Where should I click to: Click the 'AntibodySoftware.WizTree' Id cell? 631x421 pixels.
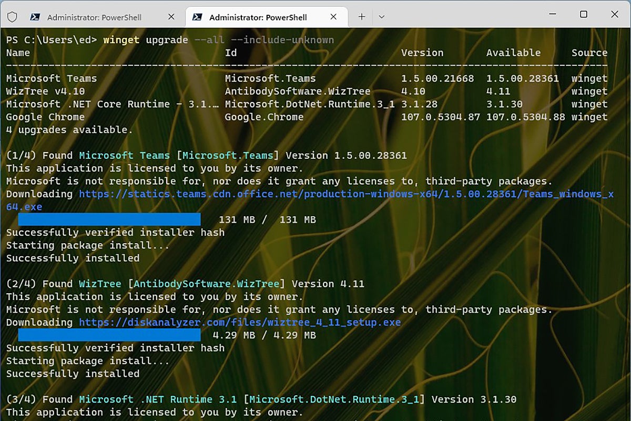298,91
